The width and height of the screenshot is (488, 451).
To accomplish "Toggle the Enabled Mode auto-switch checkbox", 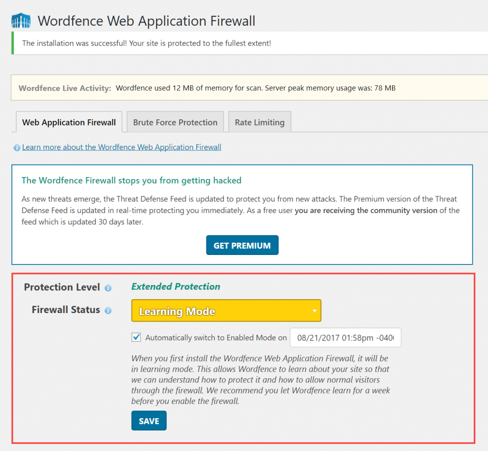I will coord(136,337).
